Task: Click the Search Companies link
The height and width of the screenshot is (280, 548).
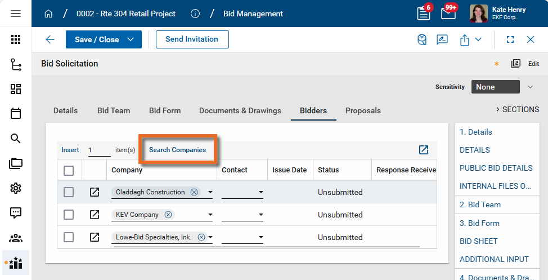Action: pyautogui.click(x=177, y=150)
